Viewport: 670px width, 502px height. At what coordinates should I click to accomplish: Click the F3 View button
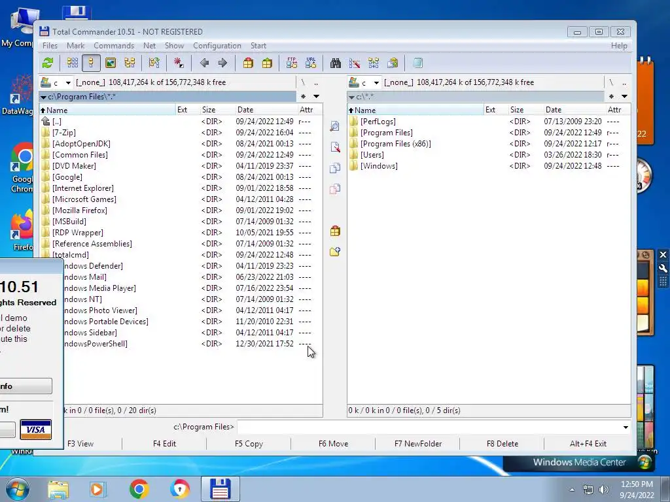click(x=80, y=444)
